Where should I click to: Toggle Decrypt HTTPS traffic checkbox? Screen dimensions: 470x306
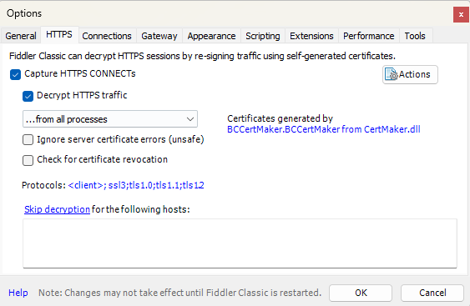point(28,96)
